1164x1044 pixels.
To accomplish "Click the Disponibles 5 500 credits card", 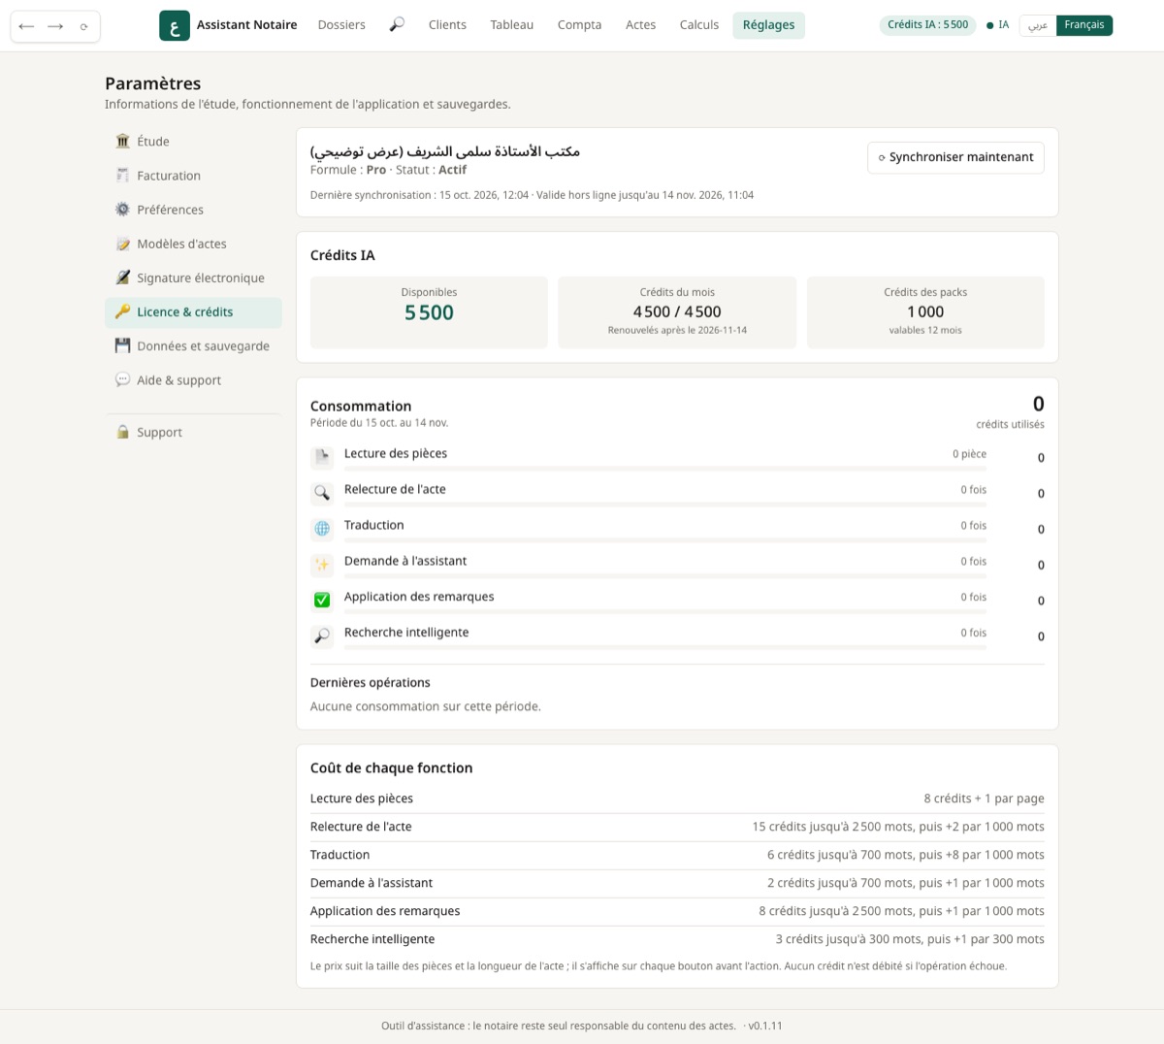I will (429, 312).
